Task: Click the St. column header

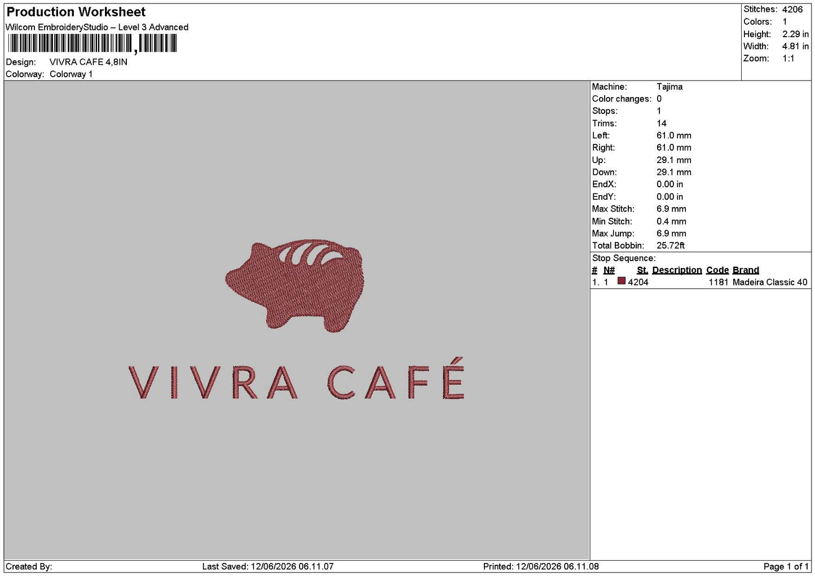Action: click(x=642, y=270)
